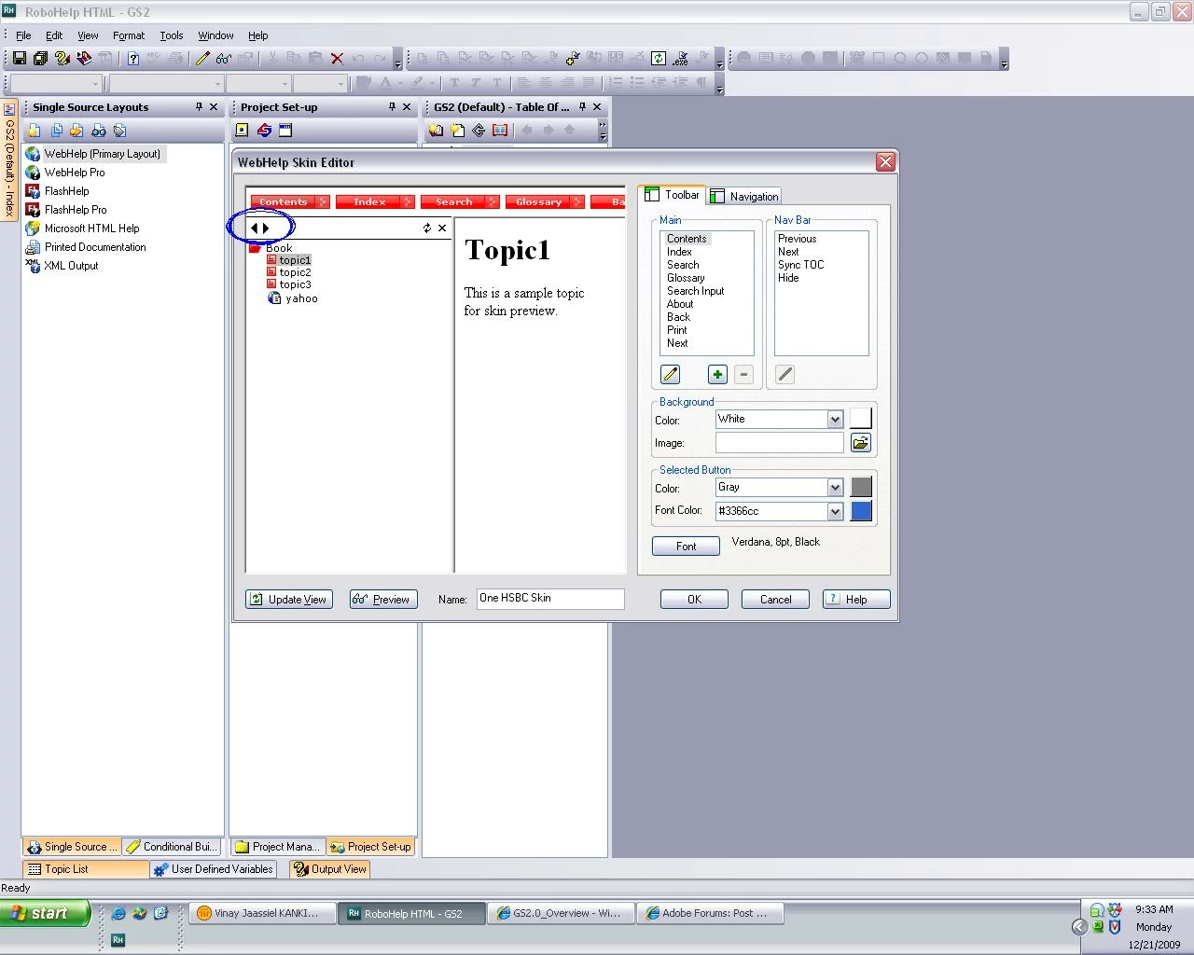Click the gray Selected Button color swatch
The width and height of the screenshot is (1194, 955).
861,487
